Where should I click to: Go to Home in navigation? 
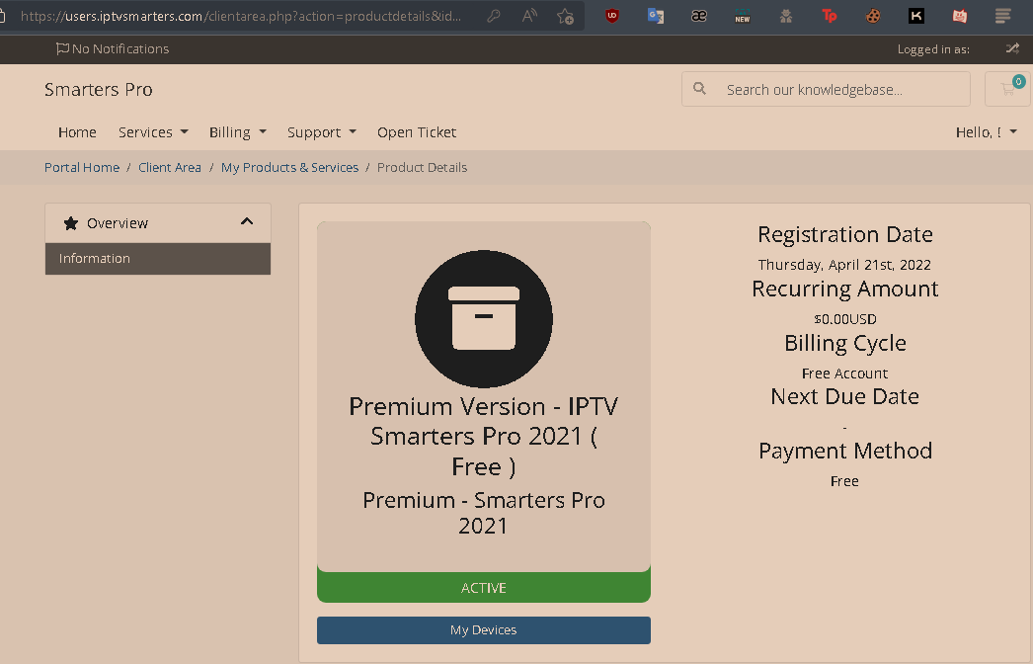point(77,131)
